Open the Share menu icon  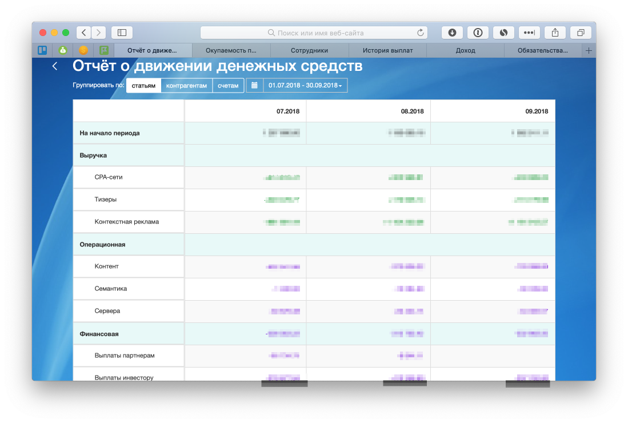[x=555, y=33]
